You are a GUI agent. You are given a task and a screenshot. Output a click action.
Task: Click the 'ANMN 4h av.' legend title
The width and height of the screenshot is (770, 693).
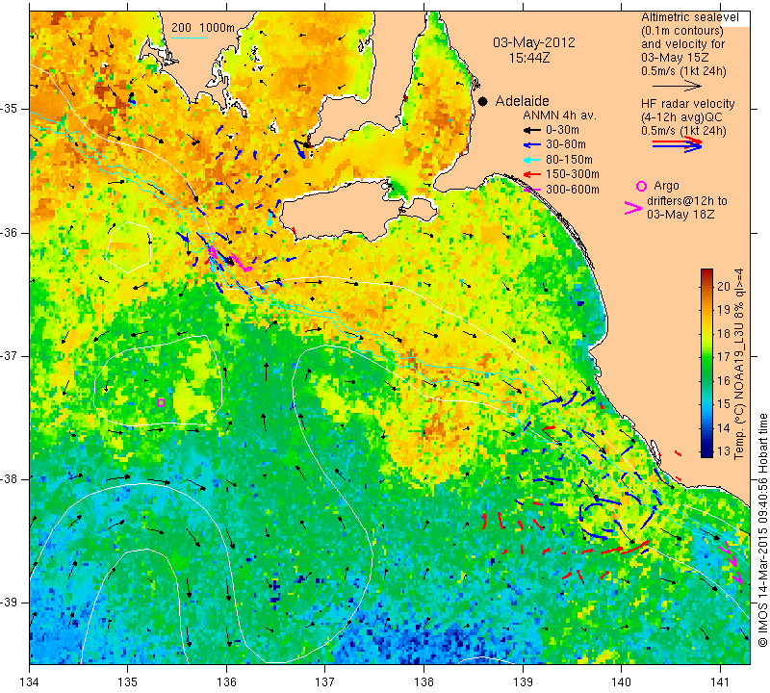(x=559, y=115)
